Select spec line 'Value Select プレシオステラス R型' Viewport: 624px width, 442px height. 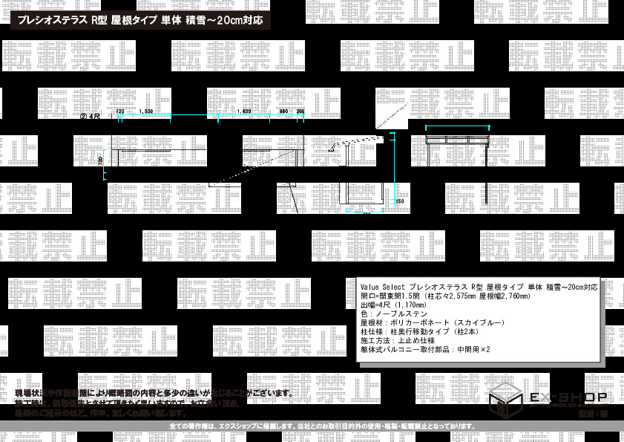(479, 287)
